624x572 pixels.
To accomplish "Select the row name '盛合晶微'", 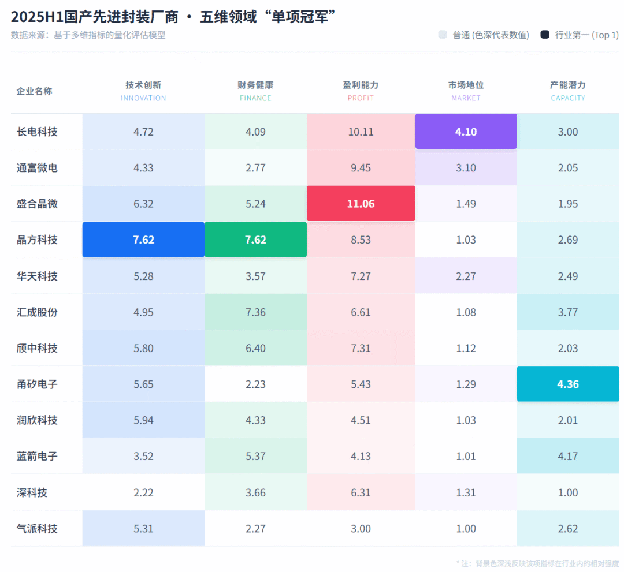I will click(37, 204).
